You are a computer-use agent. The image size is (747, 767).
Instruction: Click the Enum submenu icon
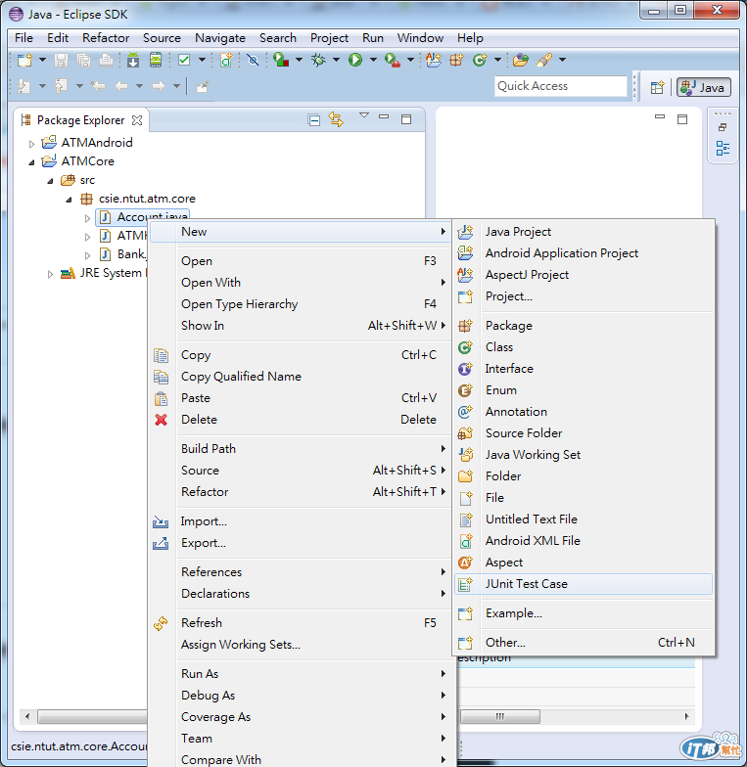[465, 390]
